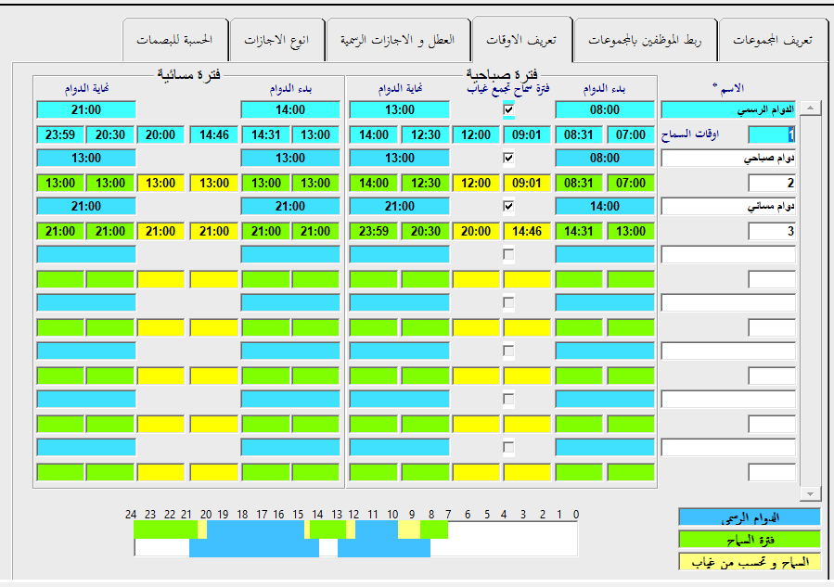Toggle checkbox in دوام مسائي row
Screen dimensions: 834x587
coord(508,207)
